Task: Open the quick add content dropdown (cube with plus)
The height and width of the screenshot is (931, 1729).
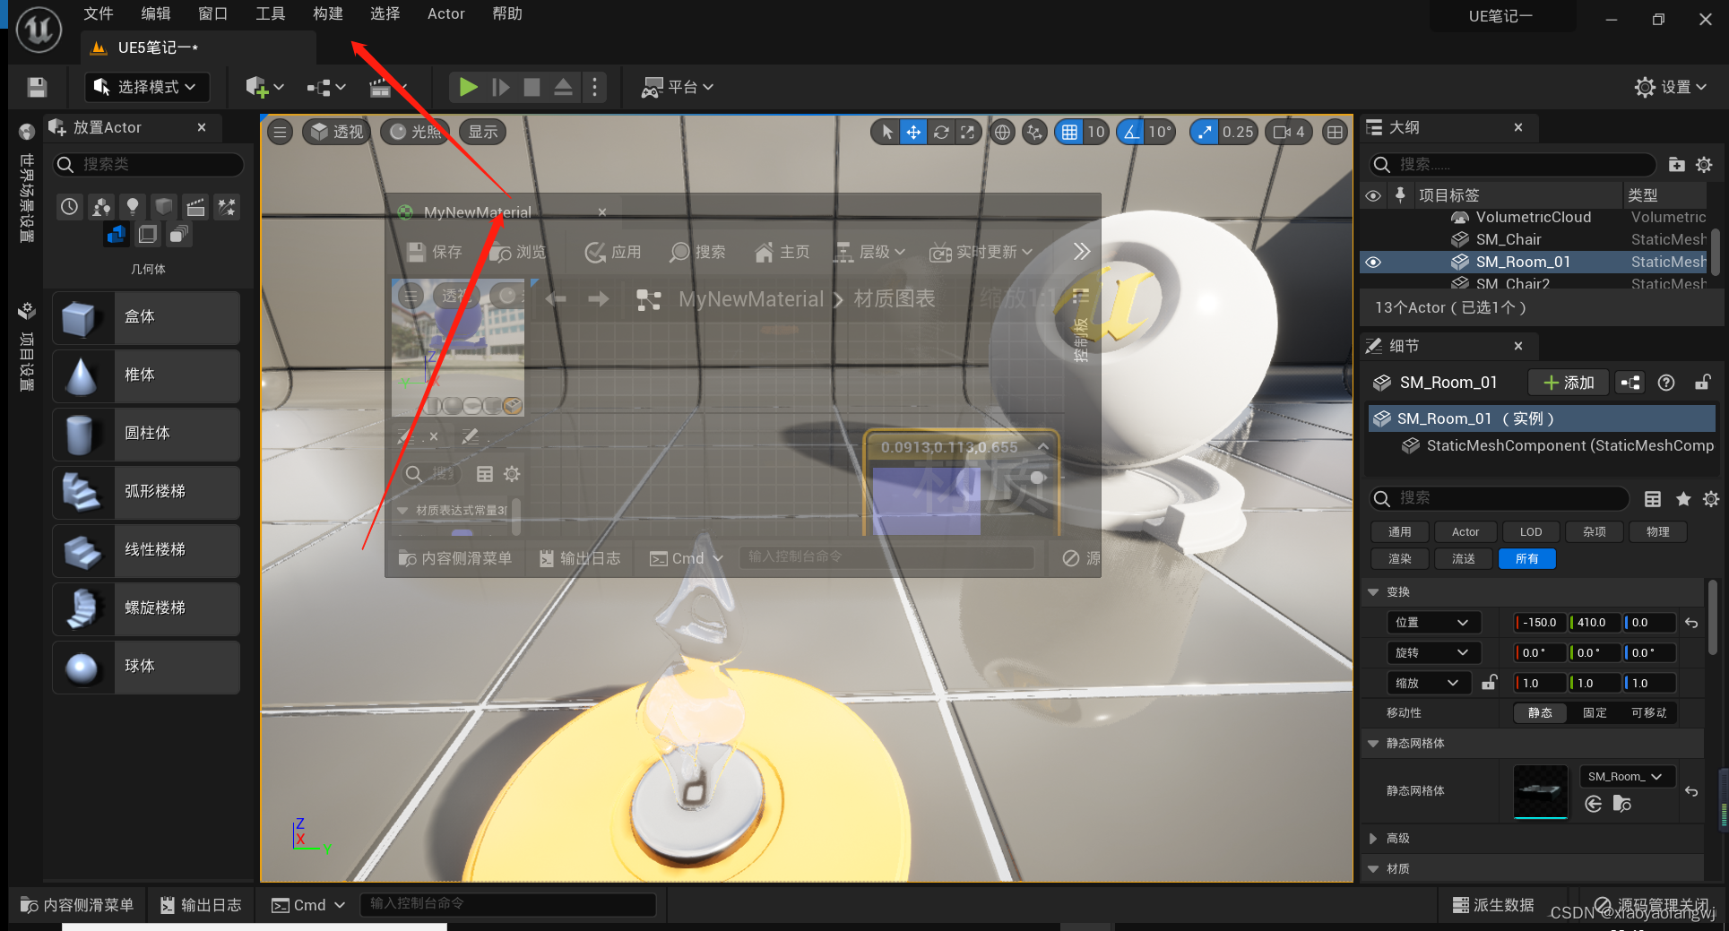Action: [x=264, y=87]
